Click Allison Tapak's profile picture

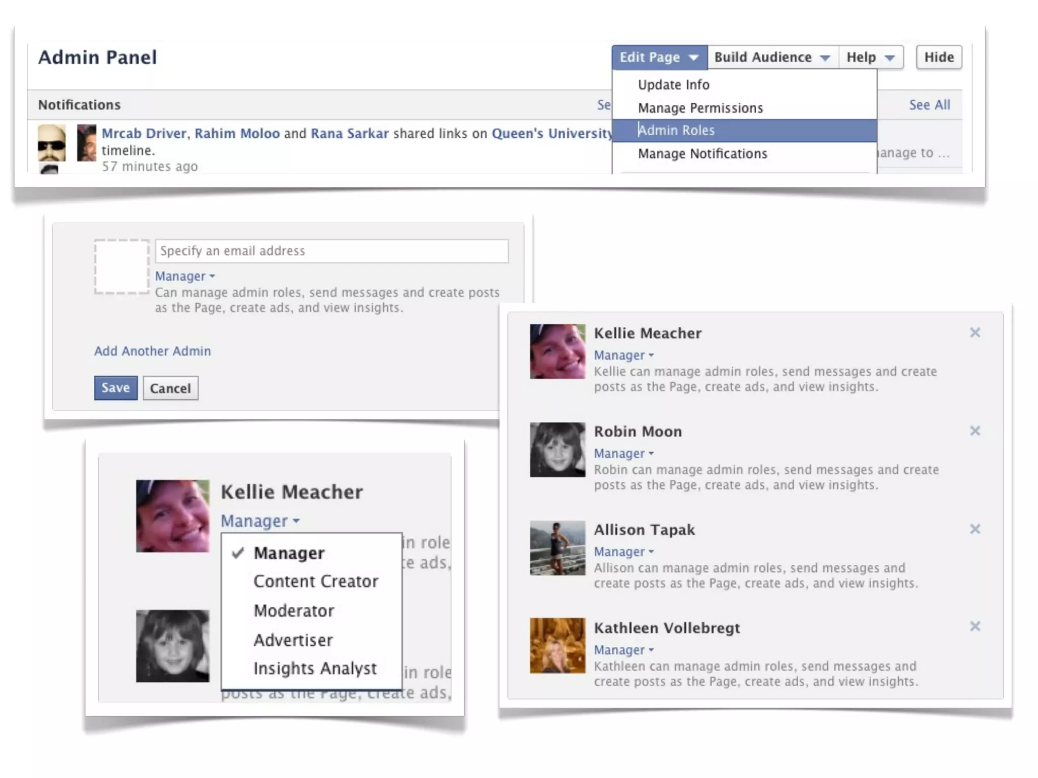[x=557, y=548]
